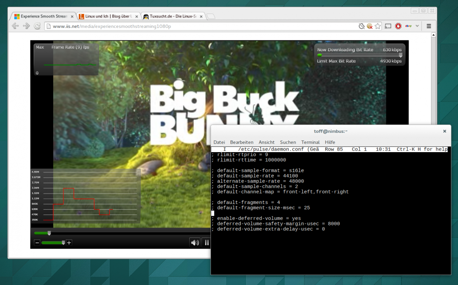Open the red AdBlock stop-sign extension
This screenshot has height=285, width=458.
click(398, 26)
